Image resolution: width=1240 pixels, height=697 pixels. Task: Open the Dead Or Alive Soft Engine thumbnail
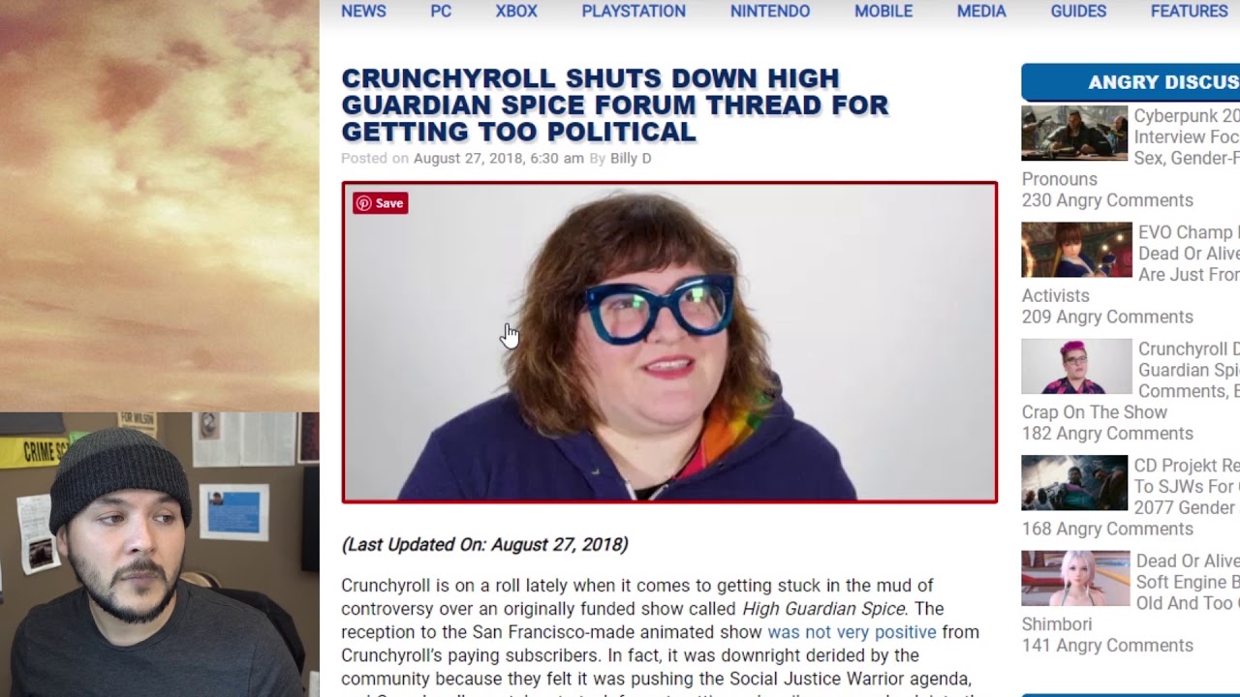tap(1075, 579)
